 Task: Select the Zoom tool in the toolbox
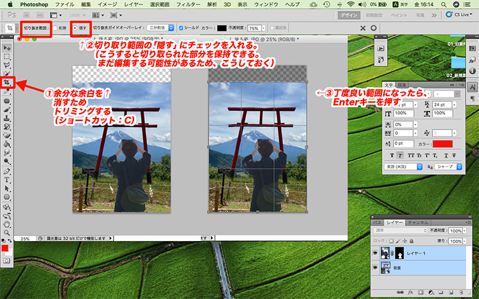[7, 233]
